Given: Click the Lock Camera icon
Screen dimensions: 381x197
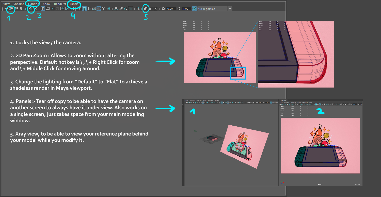Looking at the screenshot, I should pyautogui.click(x=10, y=9).
